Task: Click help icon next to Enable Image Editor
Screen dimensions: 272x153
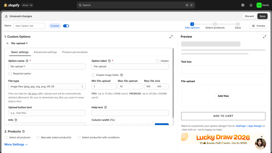Action: [x=122, y=75]
